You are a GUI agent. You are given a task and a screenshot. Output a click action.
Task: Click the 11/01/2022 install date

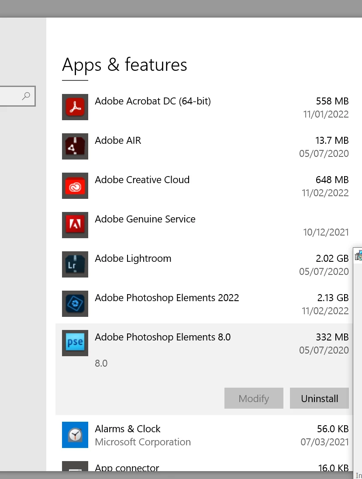click(x=326, y=114)
